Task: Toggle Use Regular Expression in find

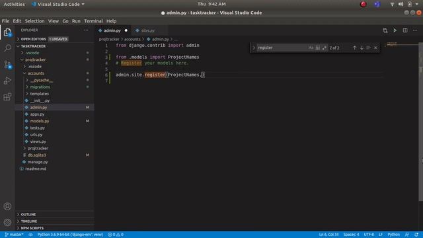Action: tap(324, 48)
